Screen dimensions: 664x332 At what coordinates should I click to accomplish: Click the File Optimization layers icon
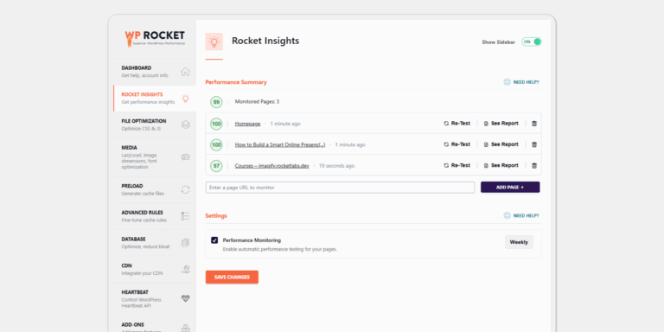186,124
